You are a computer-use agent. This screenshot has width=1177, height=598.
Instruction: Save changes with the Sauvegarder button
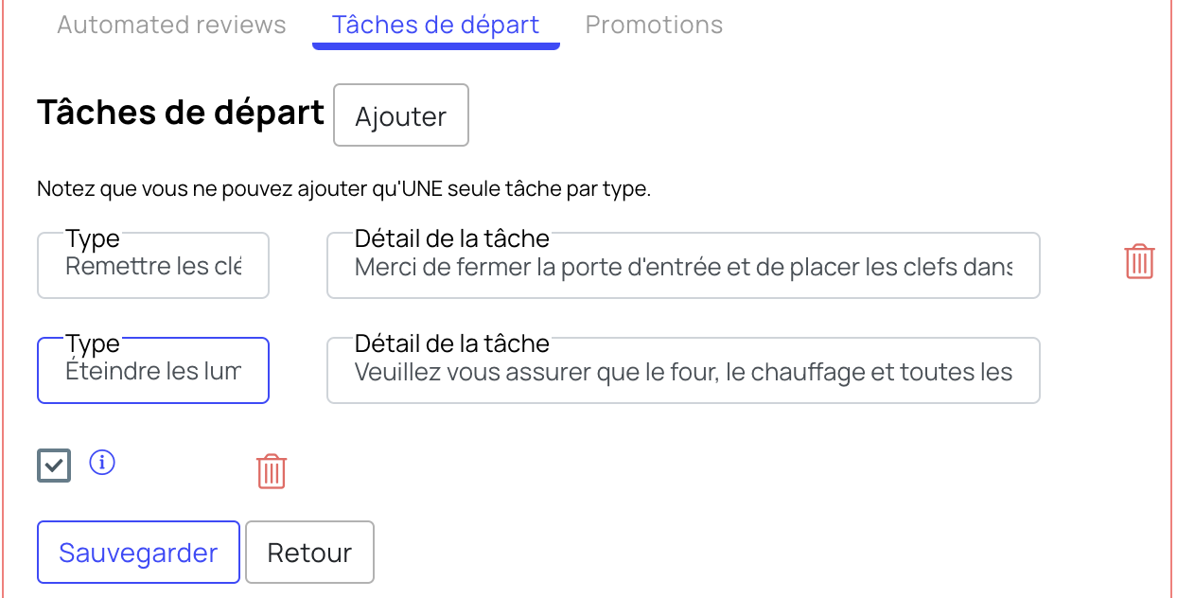(x=138, y=553)
